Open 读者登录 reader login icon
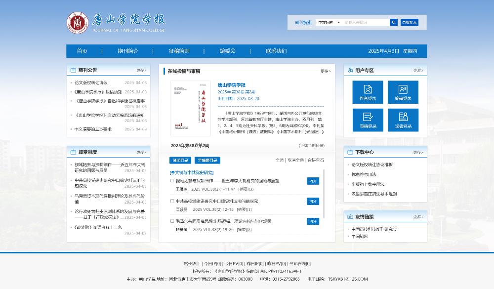 [x=403, y=120]
